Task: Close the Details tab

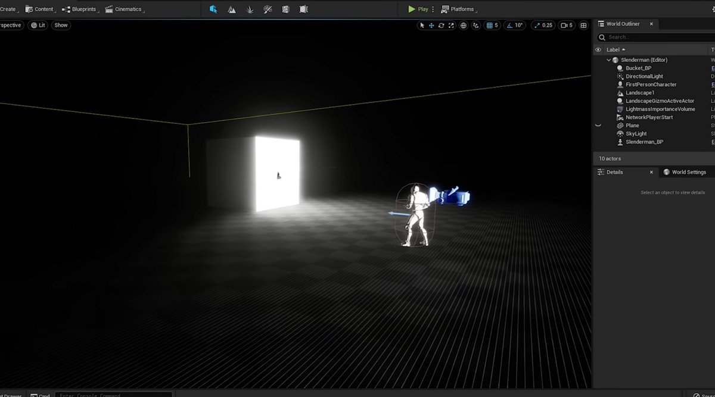Action: pyautogui.click(x=651, y=172)
